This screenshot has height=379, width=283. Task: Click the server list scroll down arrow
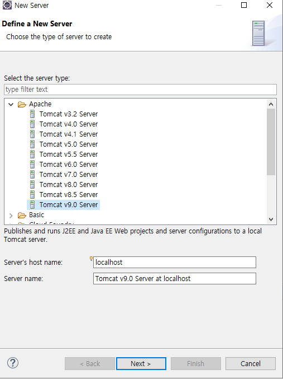(x=271, y=219)
